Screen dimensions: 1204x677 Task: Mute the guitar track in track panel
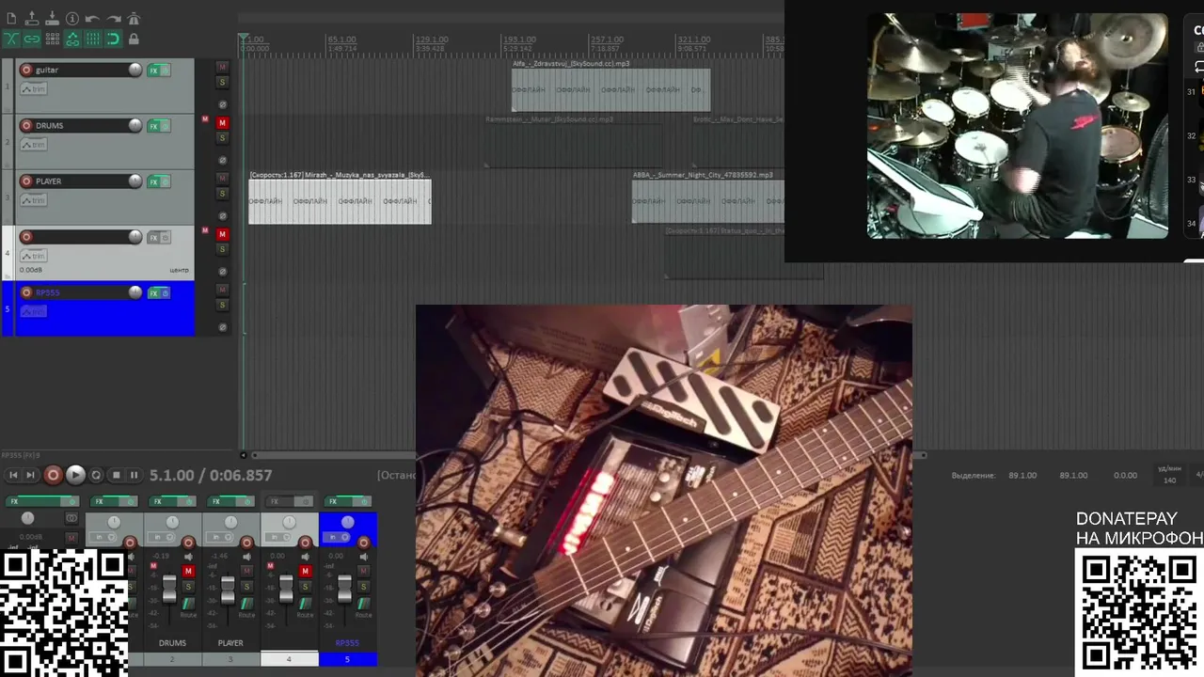tap(222, 67)
